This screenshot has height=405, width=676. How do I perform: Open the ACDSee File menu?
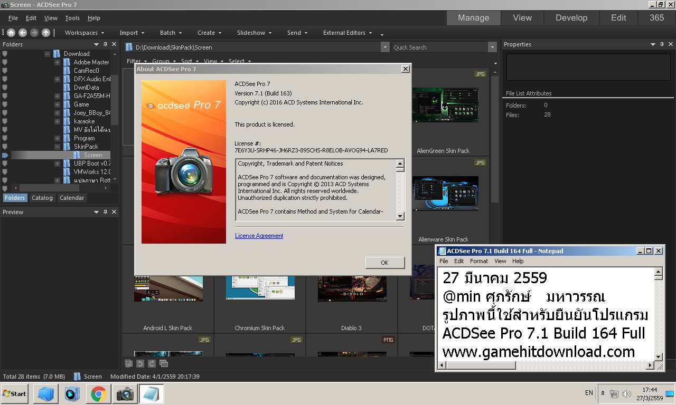click(13, 18)
